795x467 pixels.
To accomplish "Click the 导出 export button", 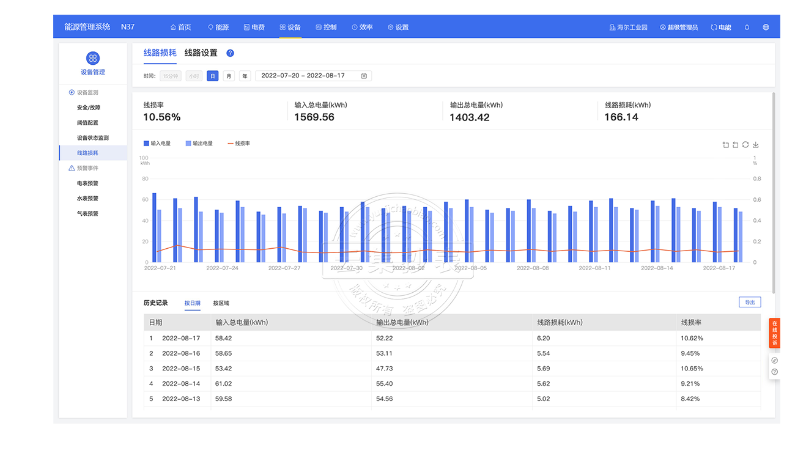I will [750, 303].
